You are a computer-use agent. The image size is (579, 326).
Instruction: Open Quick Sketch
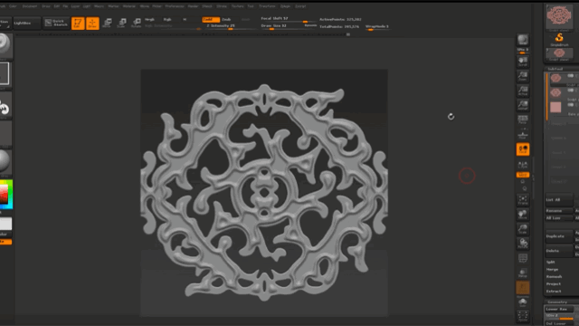click(x=56, y=23)
